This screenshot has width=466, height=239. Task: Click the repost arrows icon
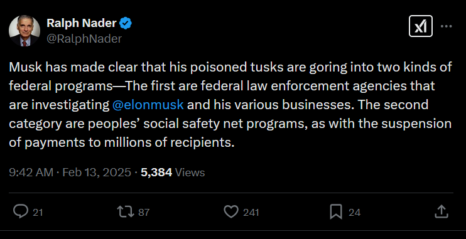pos(126,212)
